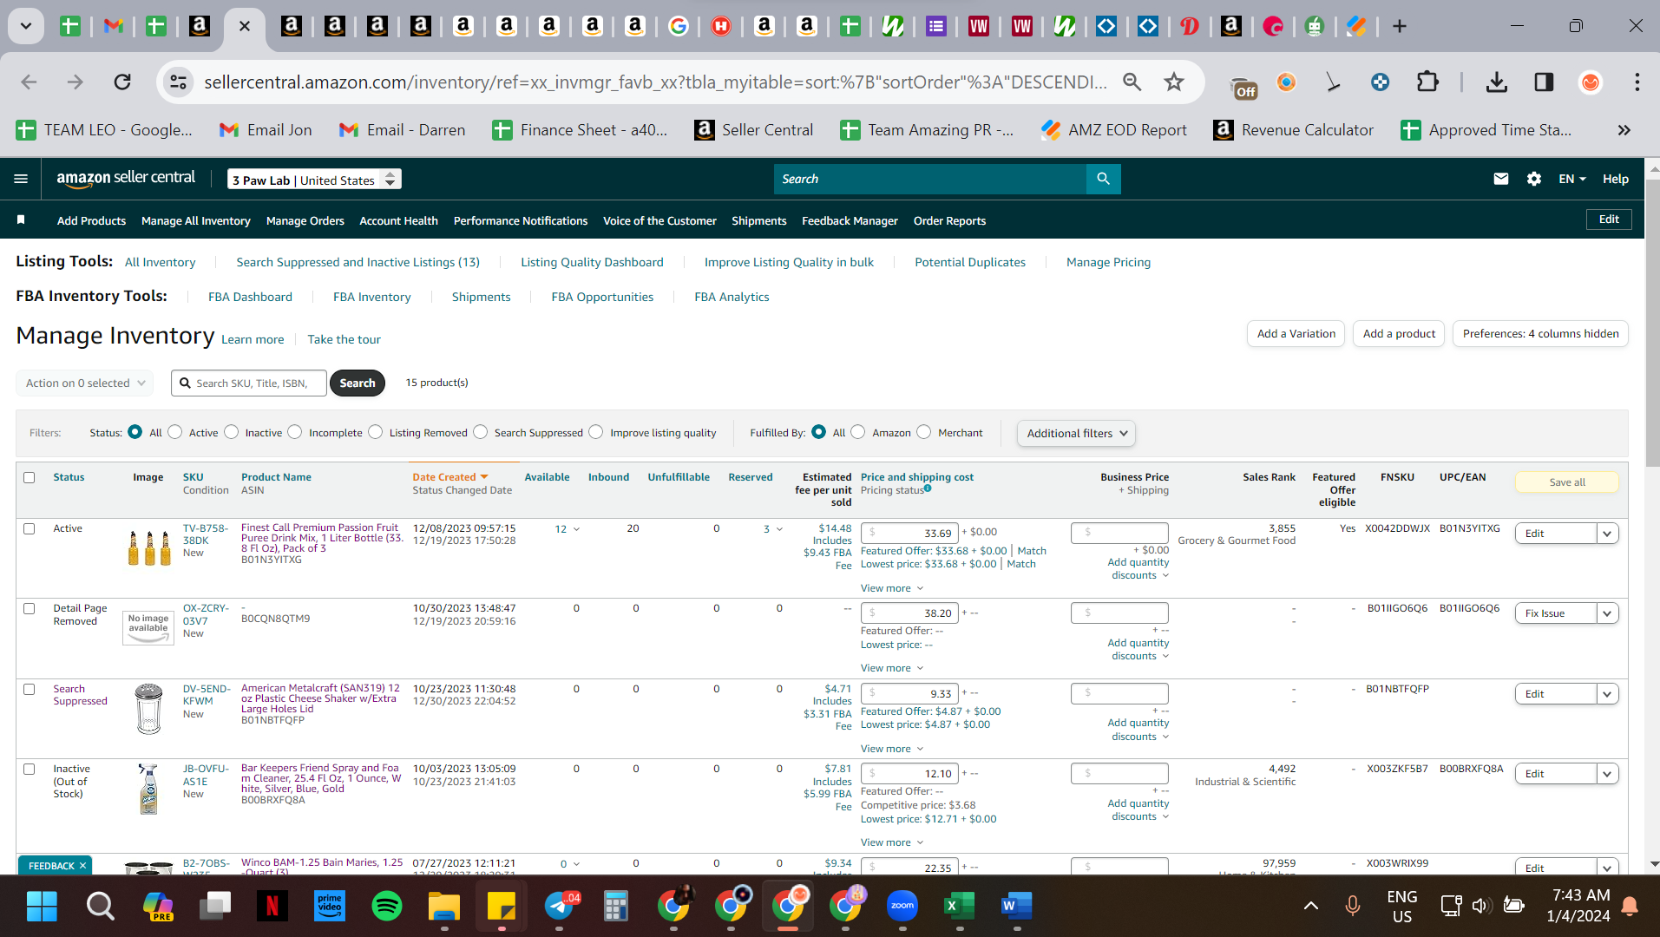Open File Explorer from the taskbar
Viewport: 1660px width, 937px height.
444,907
